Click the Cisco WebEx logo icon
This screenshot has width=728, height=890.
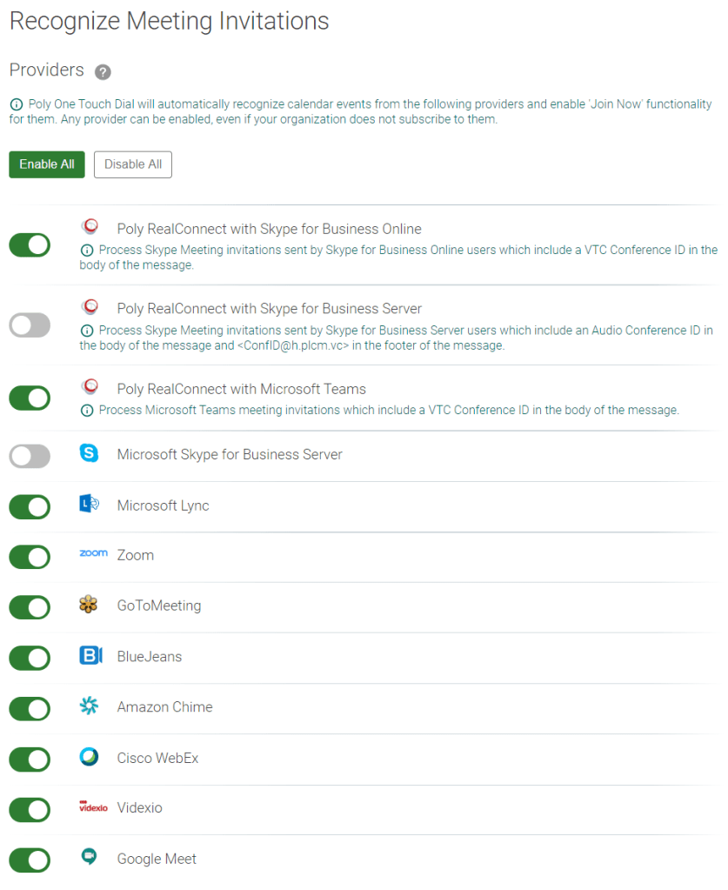89,757
